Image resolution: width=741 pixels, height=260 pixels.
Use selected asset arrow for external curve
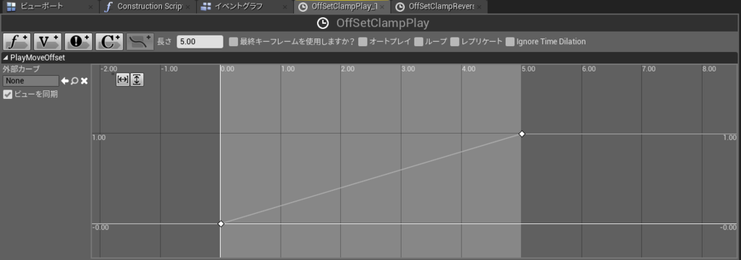(64, 81)
